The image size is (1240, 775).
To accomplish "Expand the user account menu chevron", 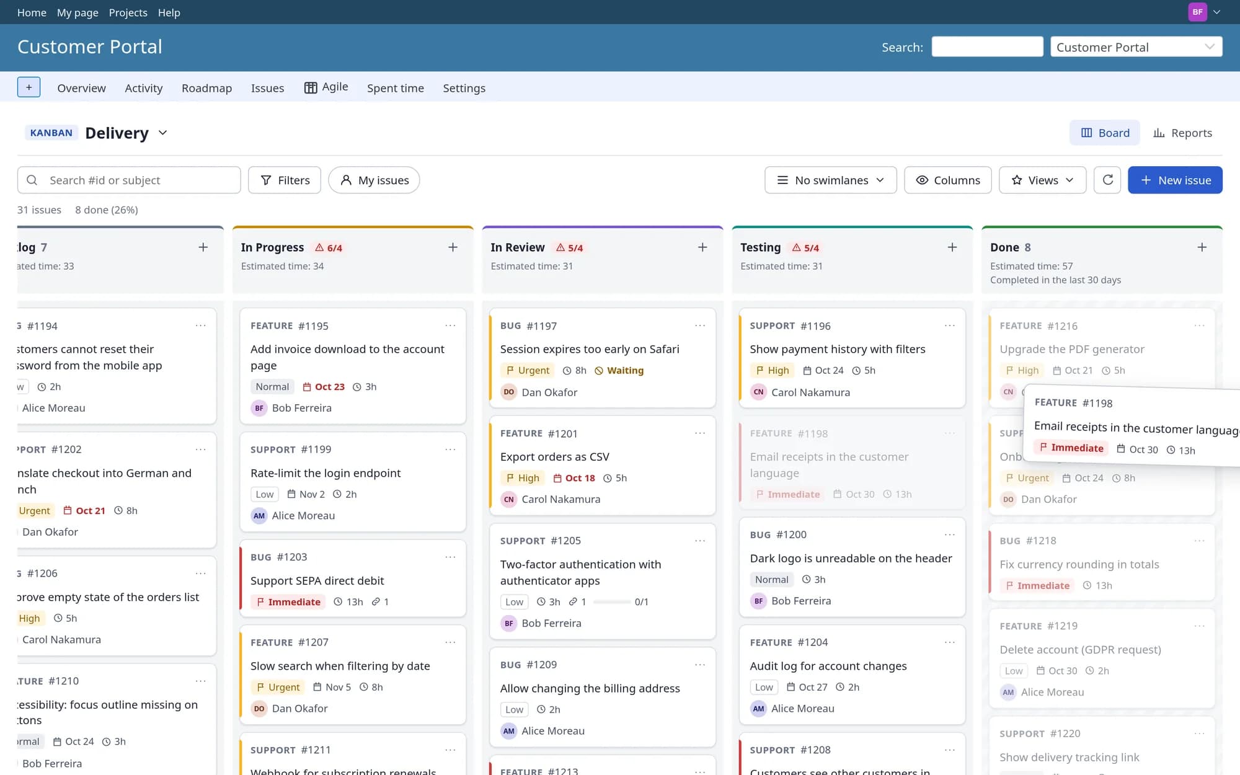I will click(1217, 12).
